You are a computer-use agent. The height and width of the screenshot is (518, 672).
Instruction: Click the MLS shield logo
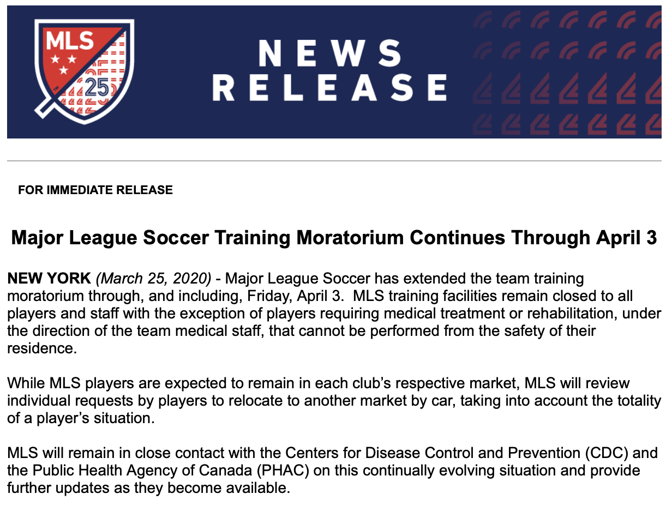pos(82,70)
